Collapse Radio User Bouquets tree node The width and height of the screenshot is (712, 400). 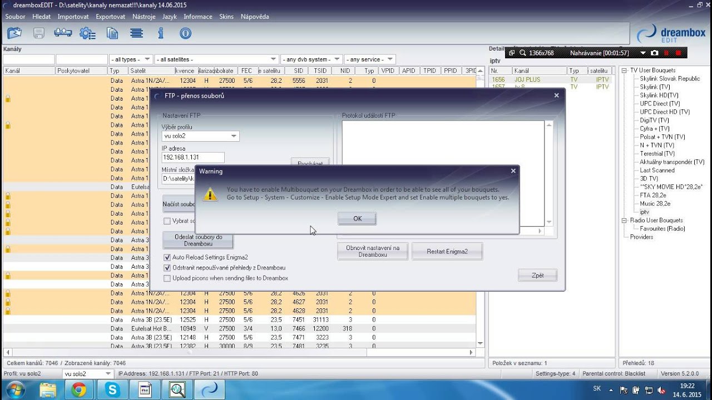[625, 221]
